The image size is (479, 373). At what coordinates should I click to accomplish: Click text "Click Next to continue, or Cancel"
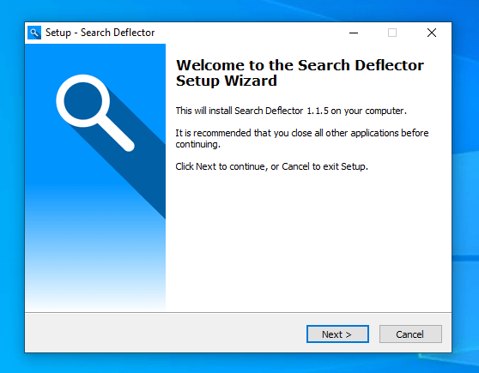tap(243, 166)
